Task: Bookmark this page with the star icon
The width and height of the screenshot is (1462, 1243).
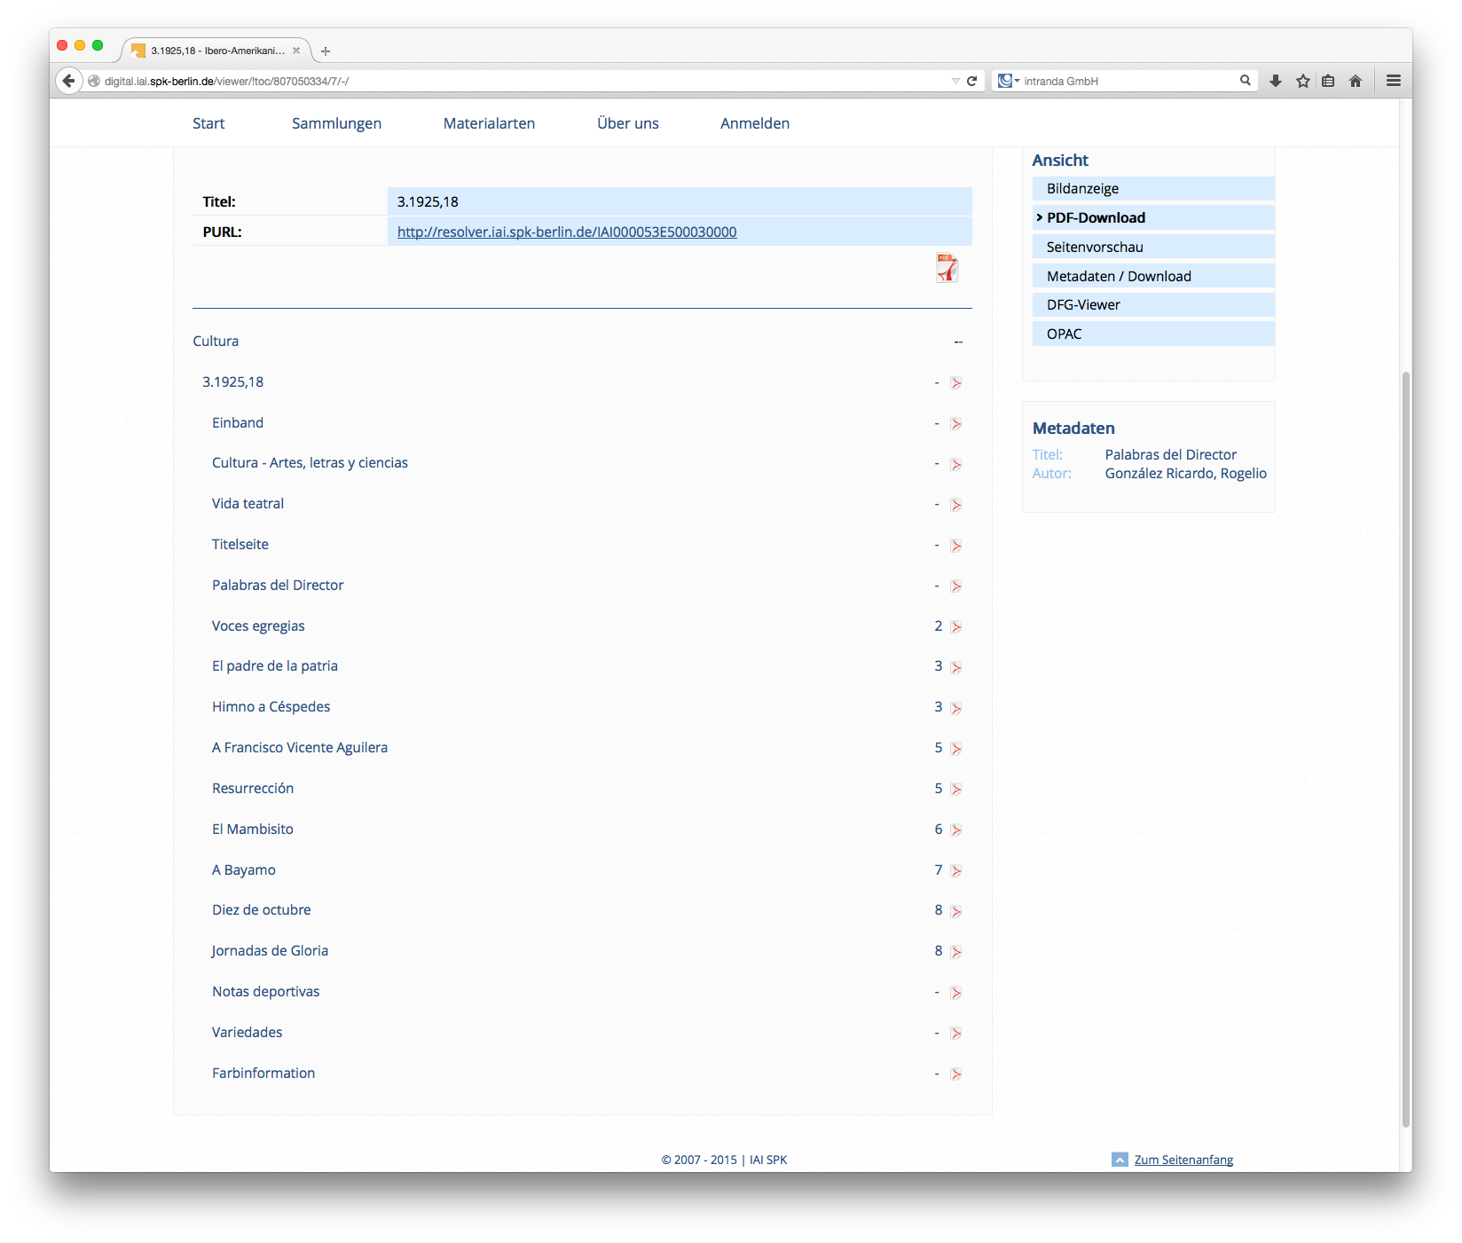Action: click(1302, 81)
